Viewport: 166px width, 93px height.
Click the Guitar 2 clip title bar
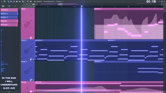click(x=129, y=61)
